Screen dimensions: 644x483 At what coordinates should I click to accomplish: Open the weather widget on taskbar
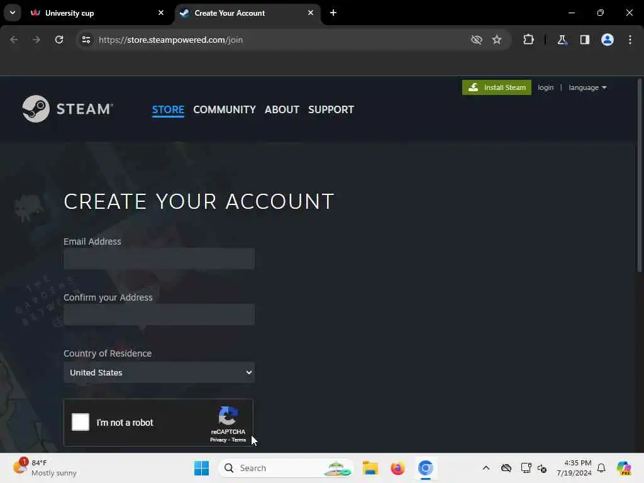pos(45,468)
